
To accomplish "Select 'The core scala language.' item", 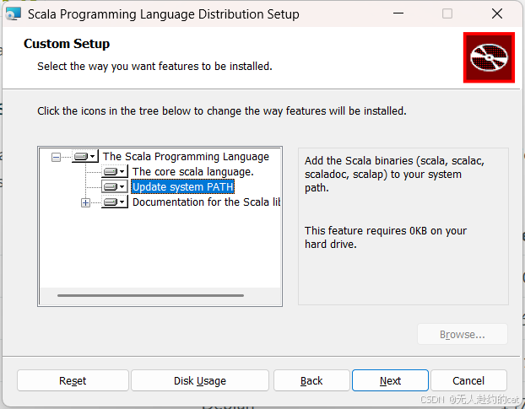I will pyautogui.click(x=193, y=171).
